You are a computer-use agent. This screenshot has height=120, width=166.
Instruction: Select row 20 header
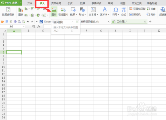3,103
